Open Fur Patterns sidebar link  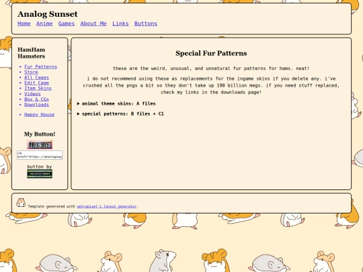[41, 67]
